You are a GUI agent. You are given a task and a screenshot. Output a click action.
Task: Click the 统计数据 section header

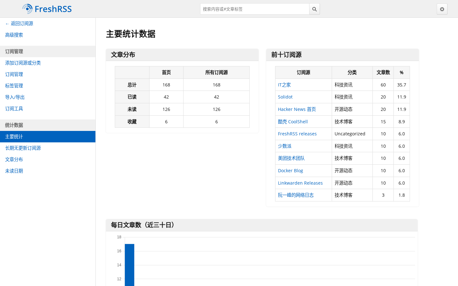48,125
